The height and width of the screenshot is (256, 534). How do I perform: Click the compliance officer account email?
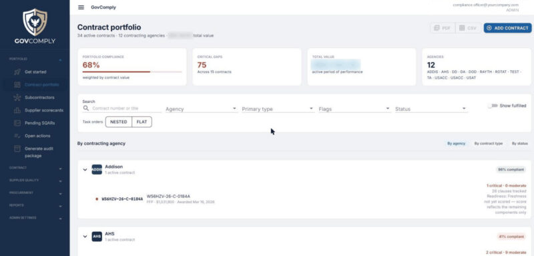coord(486,5)
